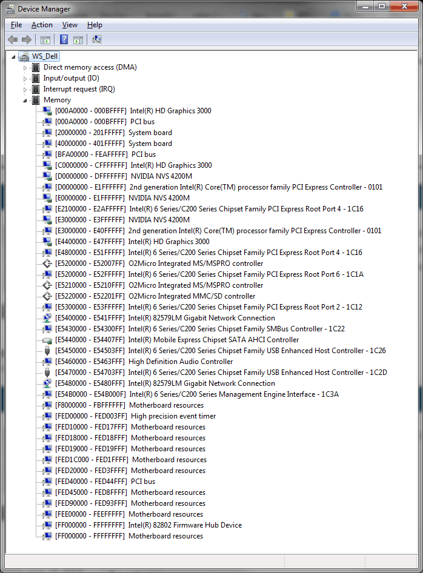Click Scan for hardware changes icon
This screenshot has height=573, width=423.
[x=96, y=40]
